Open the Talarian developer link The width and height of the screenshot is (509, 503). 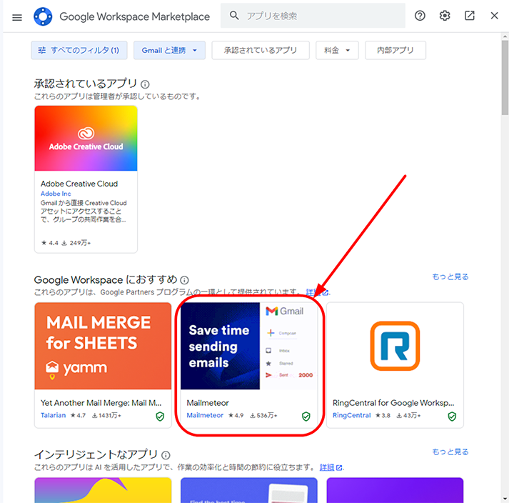coord(53,415)
